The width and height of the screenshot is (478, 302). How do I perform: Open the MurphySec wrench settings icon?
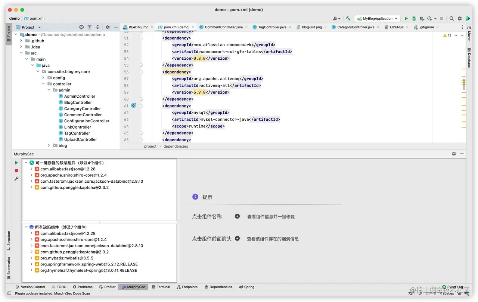(16, 179)
